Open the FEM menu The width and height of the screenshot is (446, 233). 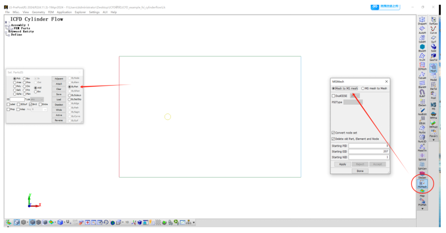pos(51,12)
